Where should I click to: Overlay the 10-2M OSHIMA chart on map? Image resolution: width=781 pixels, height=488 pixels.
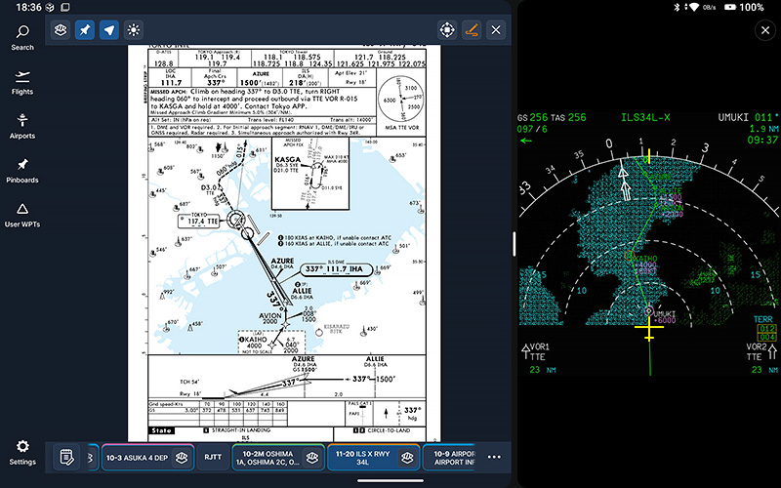312,458
